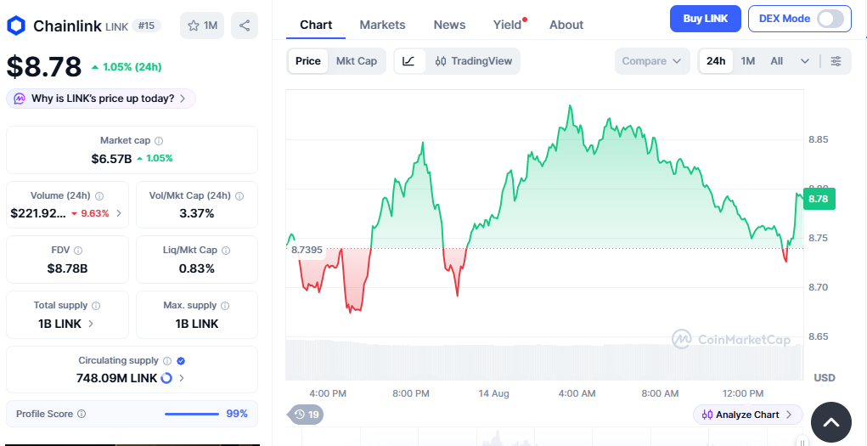Click the 748.09M LINK supply value
The height and width of the screenshot is (446, 867).
click(x=116, y=379)
